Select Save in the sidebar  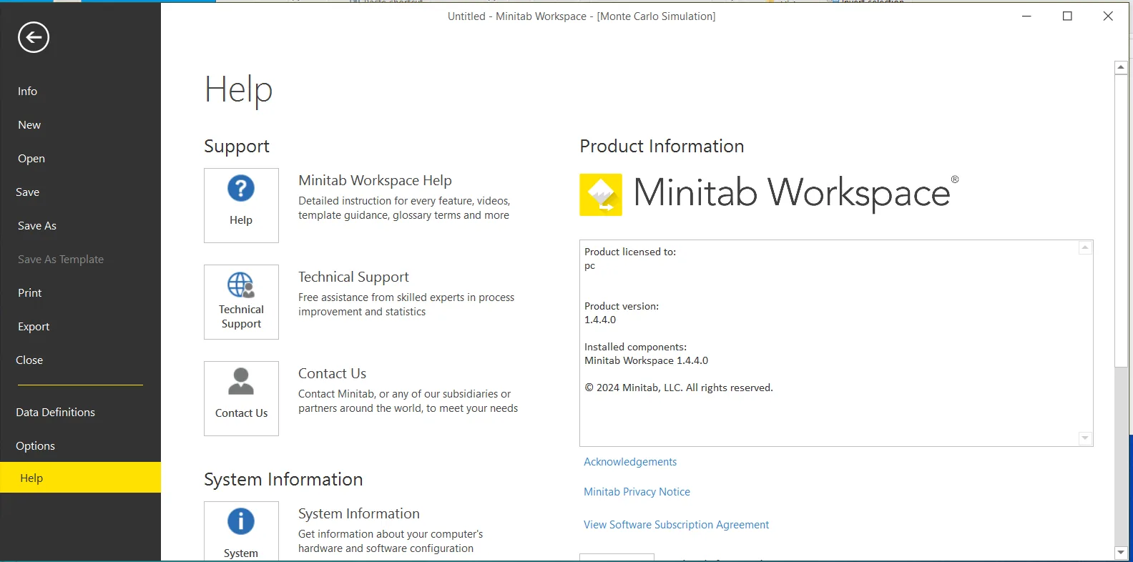pos(27,192)
